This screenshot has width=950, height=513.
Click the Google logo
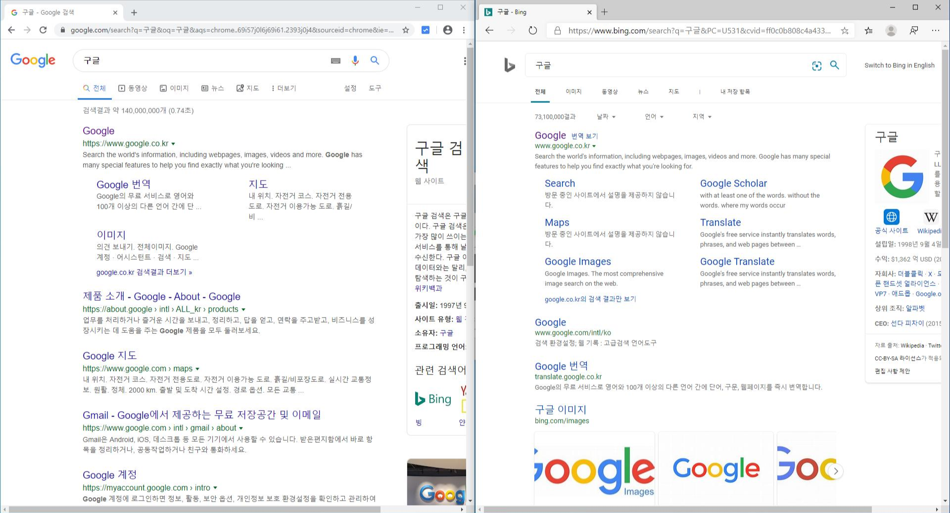click(x=33, y=60)
